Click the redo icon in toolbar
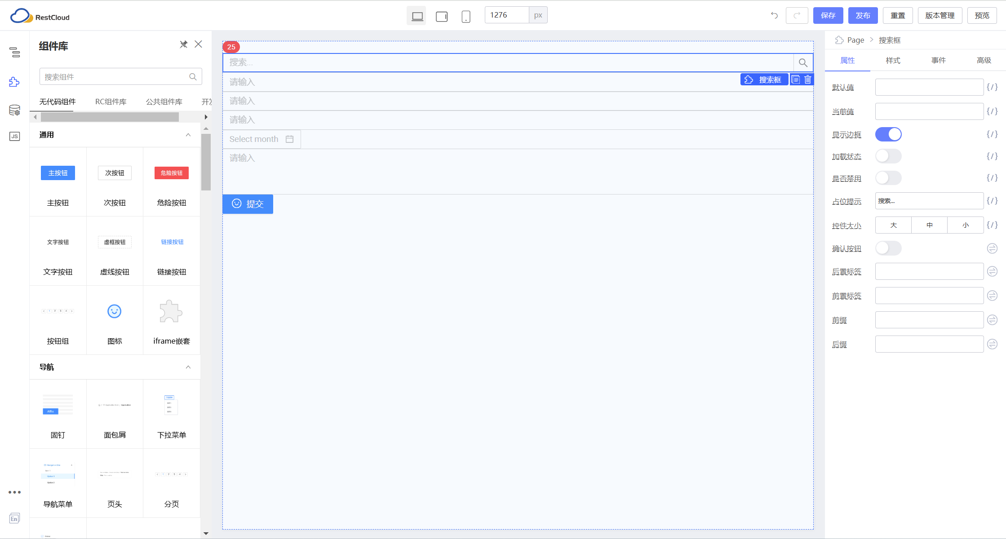Viewport: 1006px width, 539px height. (797, 16)
